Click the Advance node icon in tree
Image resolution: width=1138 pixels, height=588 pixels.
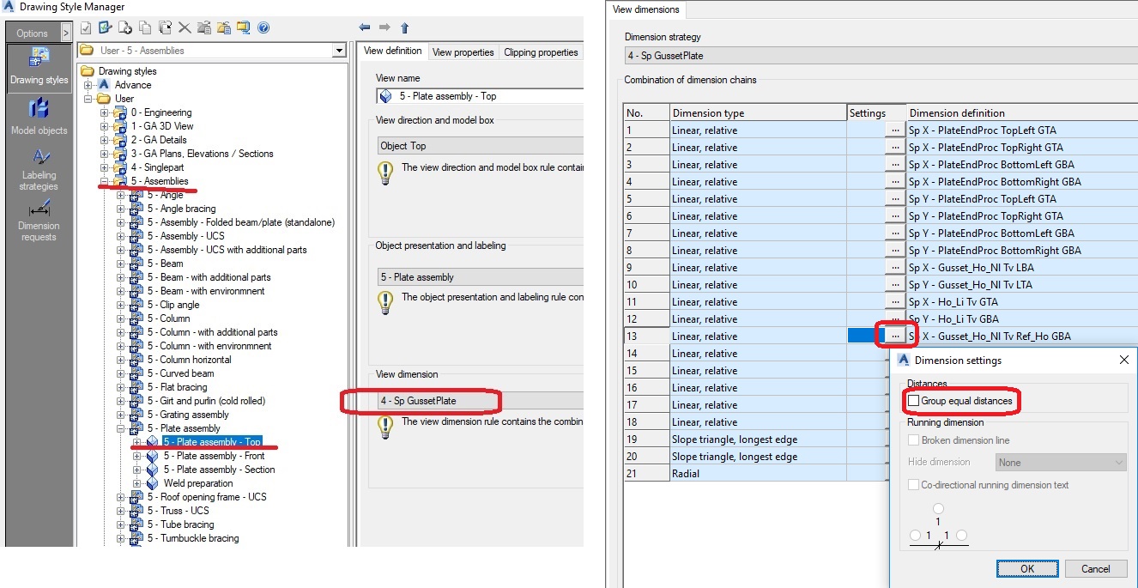[104, 85]
